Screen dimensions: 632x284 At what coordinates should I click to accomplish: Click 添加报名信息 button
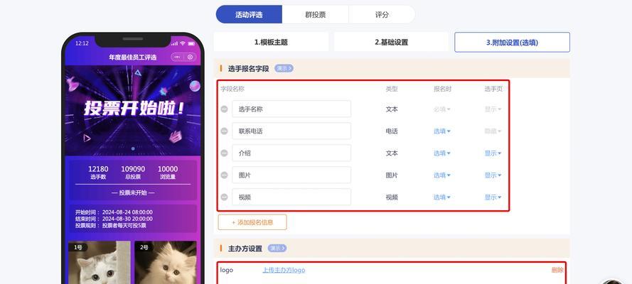pos(252,222)
